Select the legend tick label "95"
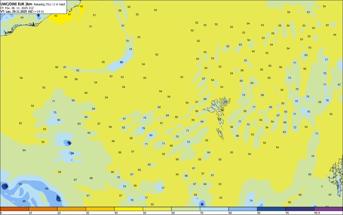Image resolution: width=343 pixels, height=215 pixels. pos(287,213)
